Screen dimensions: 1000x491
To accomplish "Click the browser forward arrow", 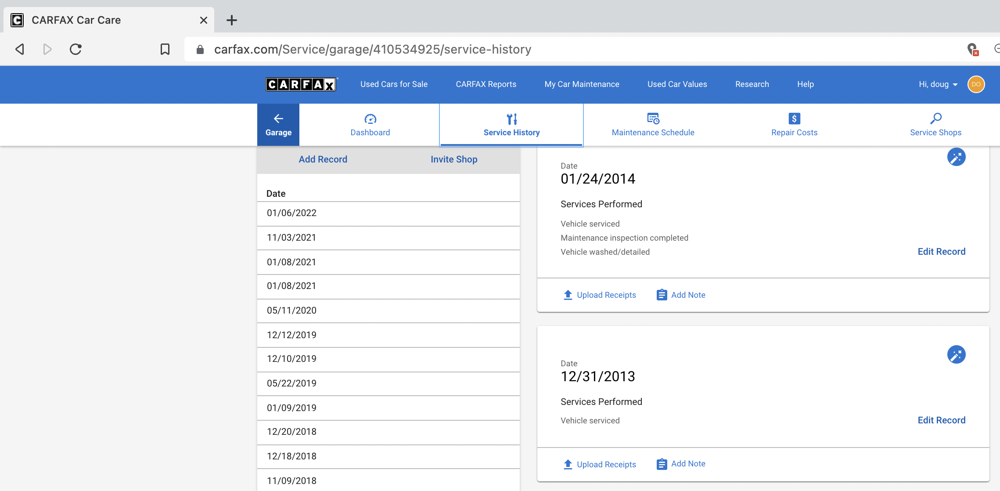I will pos(47,49).
